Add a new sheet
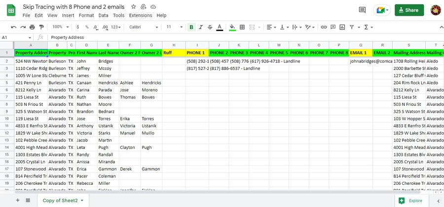 pyautogui.click(x=18, y=200)
